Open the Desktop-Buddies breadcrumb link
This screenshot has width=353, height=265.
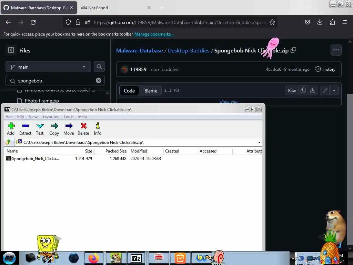coord(189,50)
